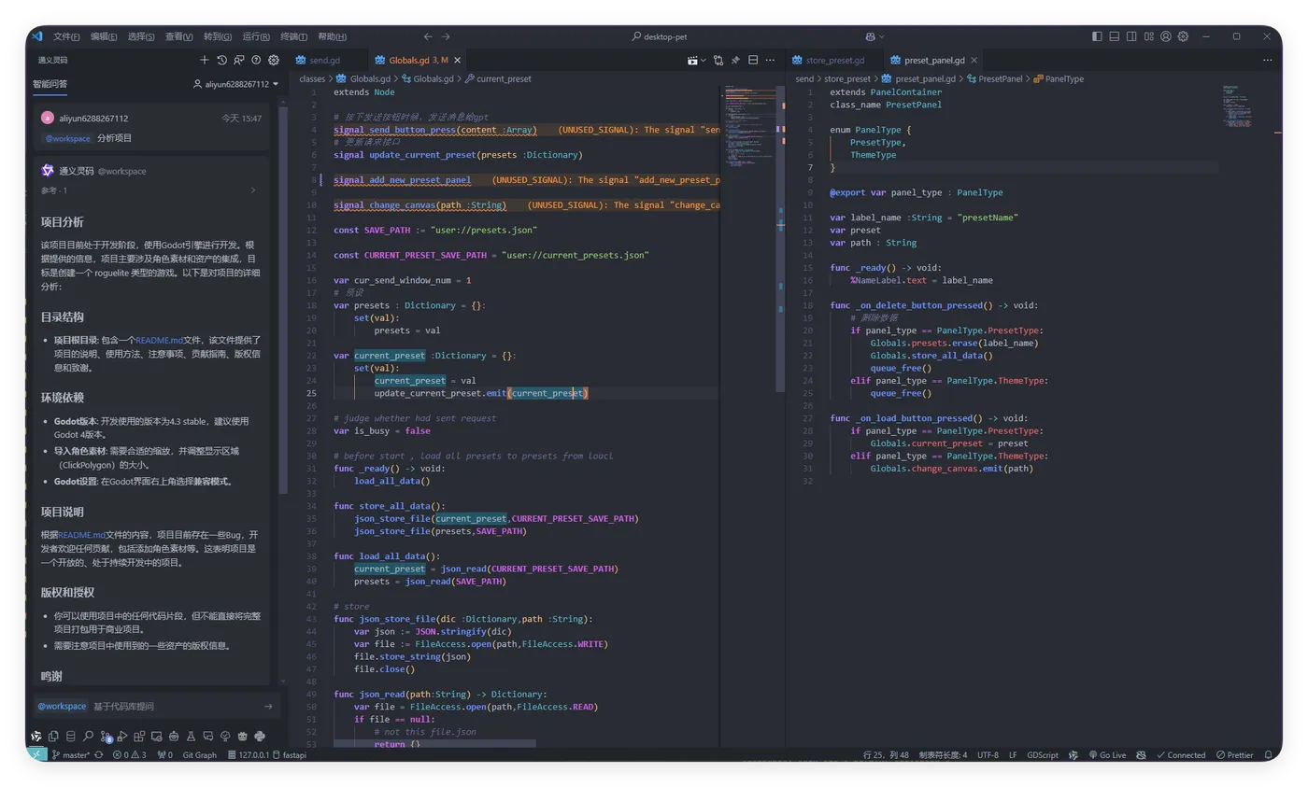1308x787 pixels.
Task: Open the database view icon in activity bar
Action: [70, 737]
